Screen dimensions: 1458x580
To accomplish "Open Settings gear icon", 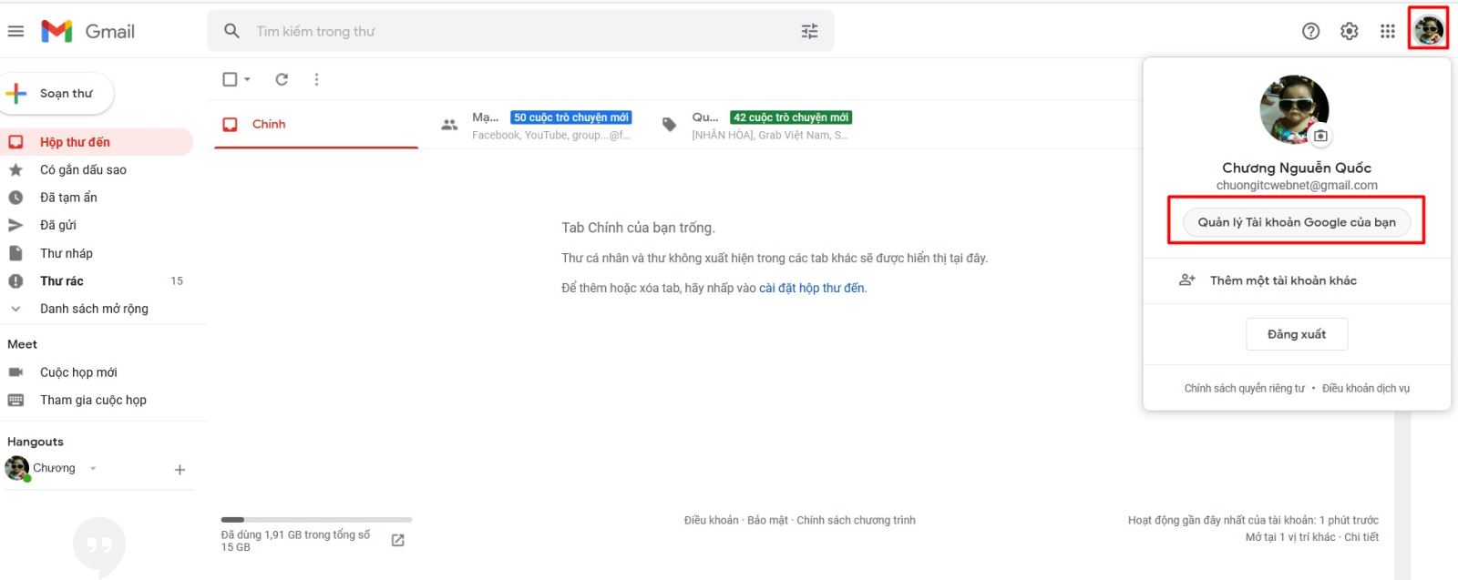I will pos(1349,31).
